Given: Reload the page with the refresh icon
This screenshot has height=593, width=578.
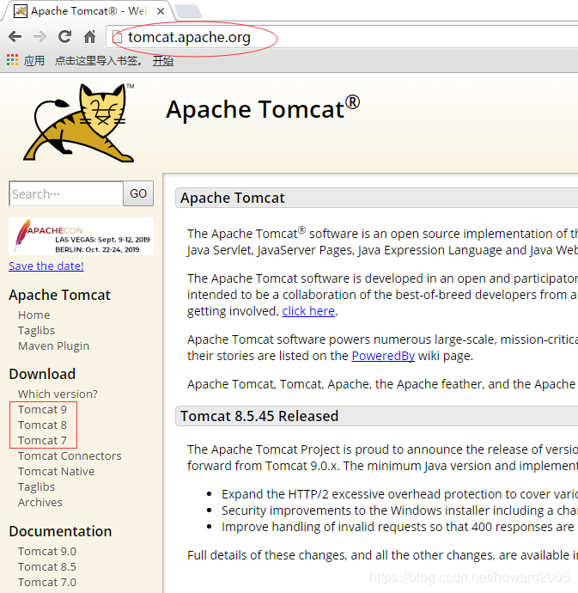Looking at the screenshot, I should click(x=64, y=36).
